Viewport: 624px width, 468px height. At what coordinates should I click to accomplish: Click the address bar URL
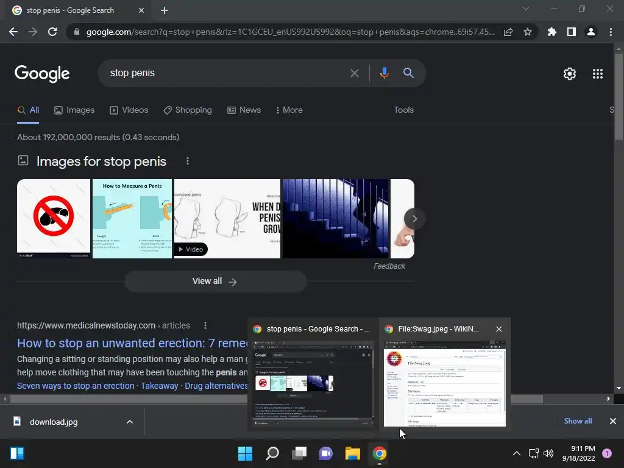291,32
